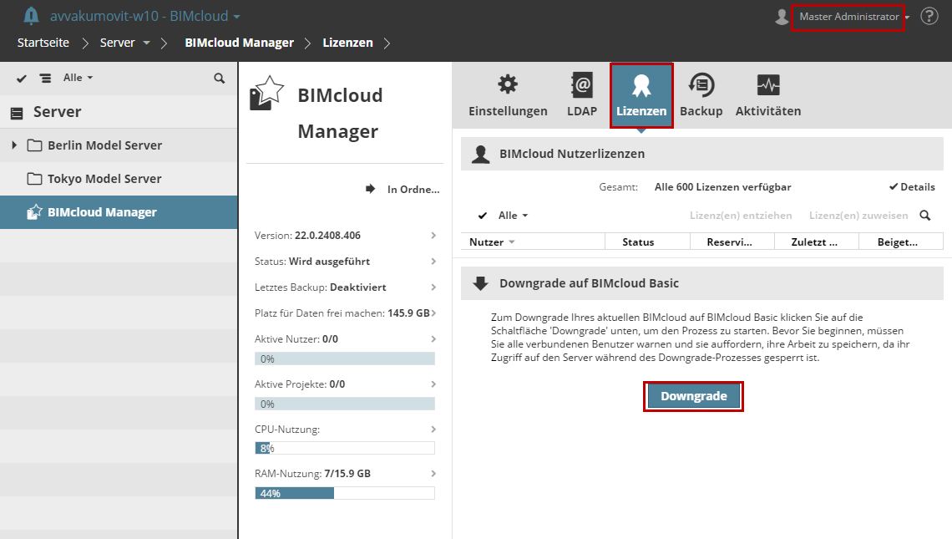The height and width of the screenshot is (539, 952).
Task: Open the CPU-Nutzung row chevron
Action: [x=433, y=429]
